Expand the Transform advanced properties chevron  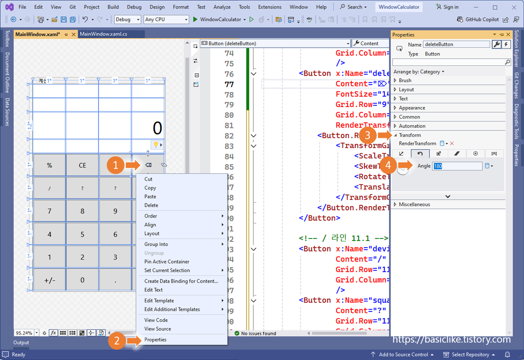click(x=448, y=196)
